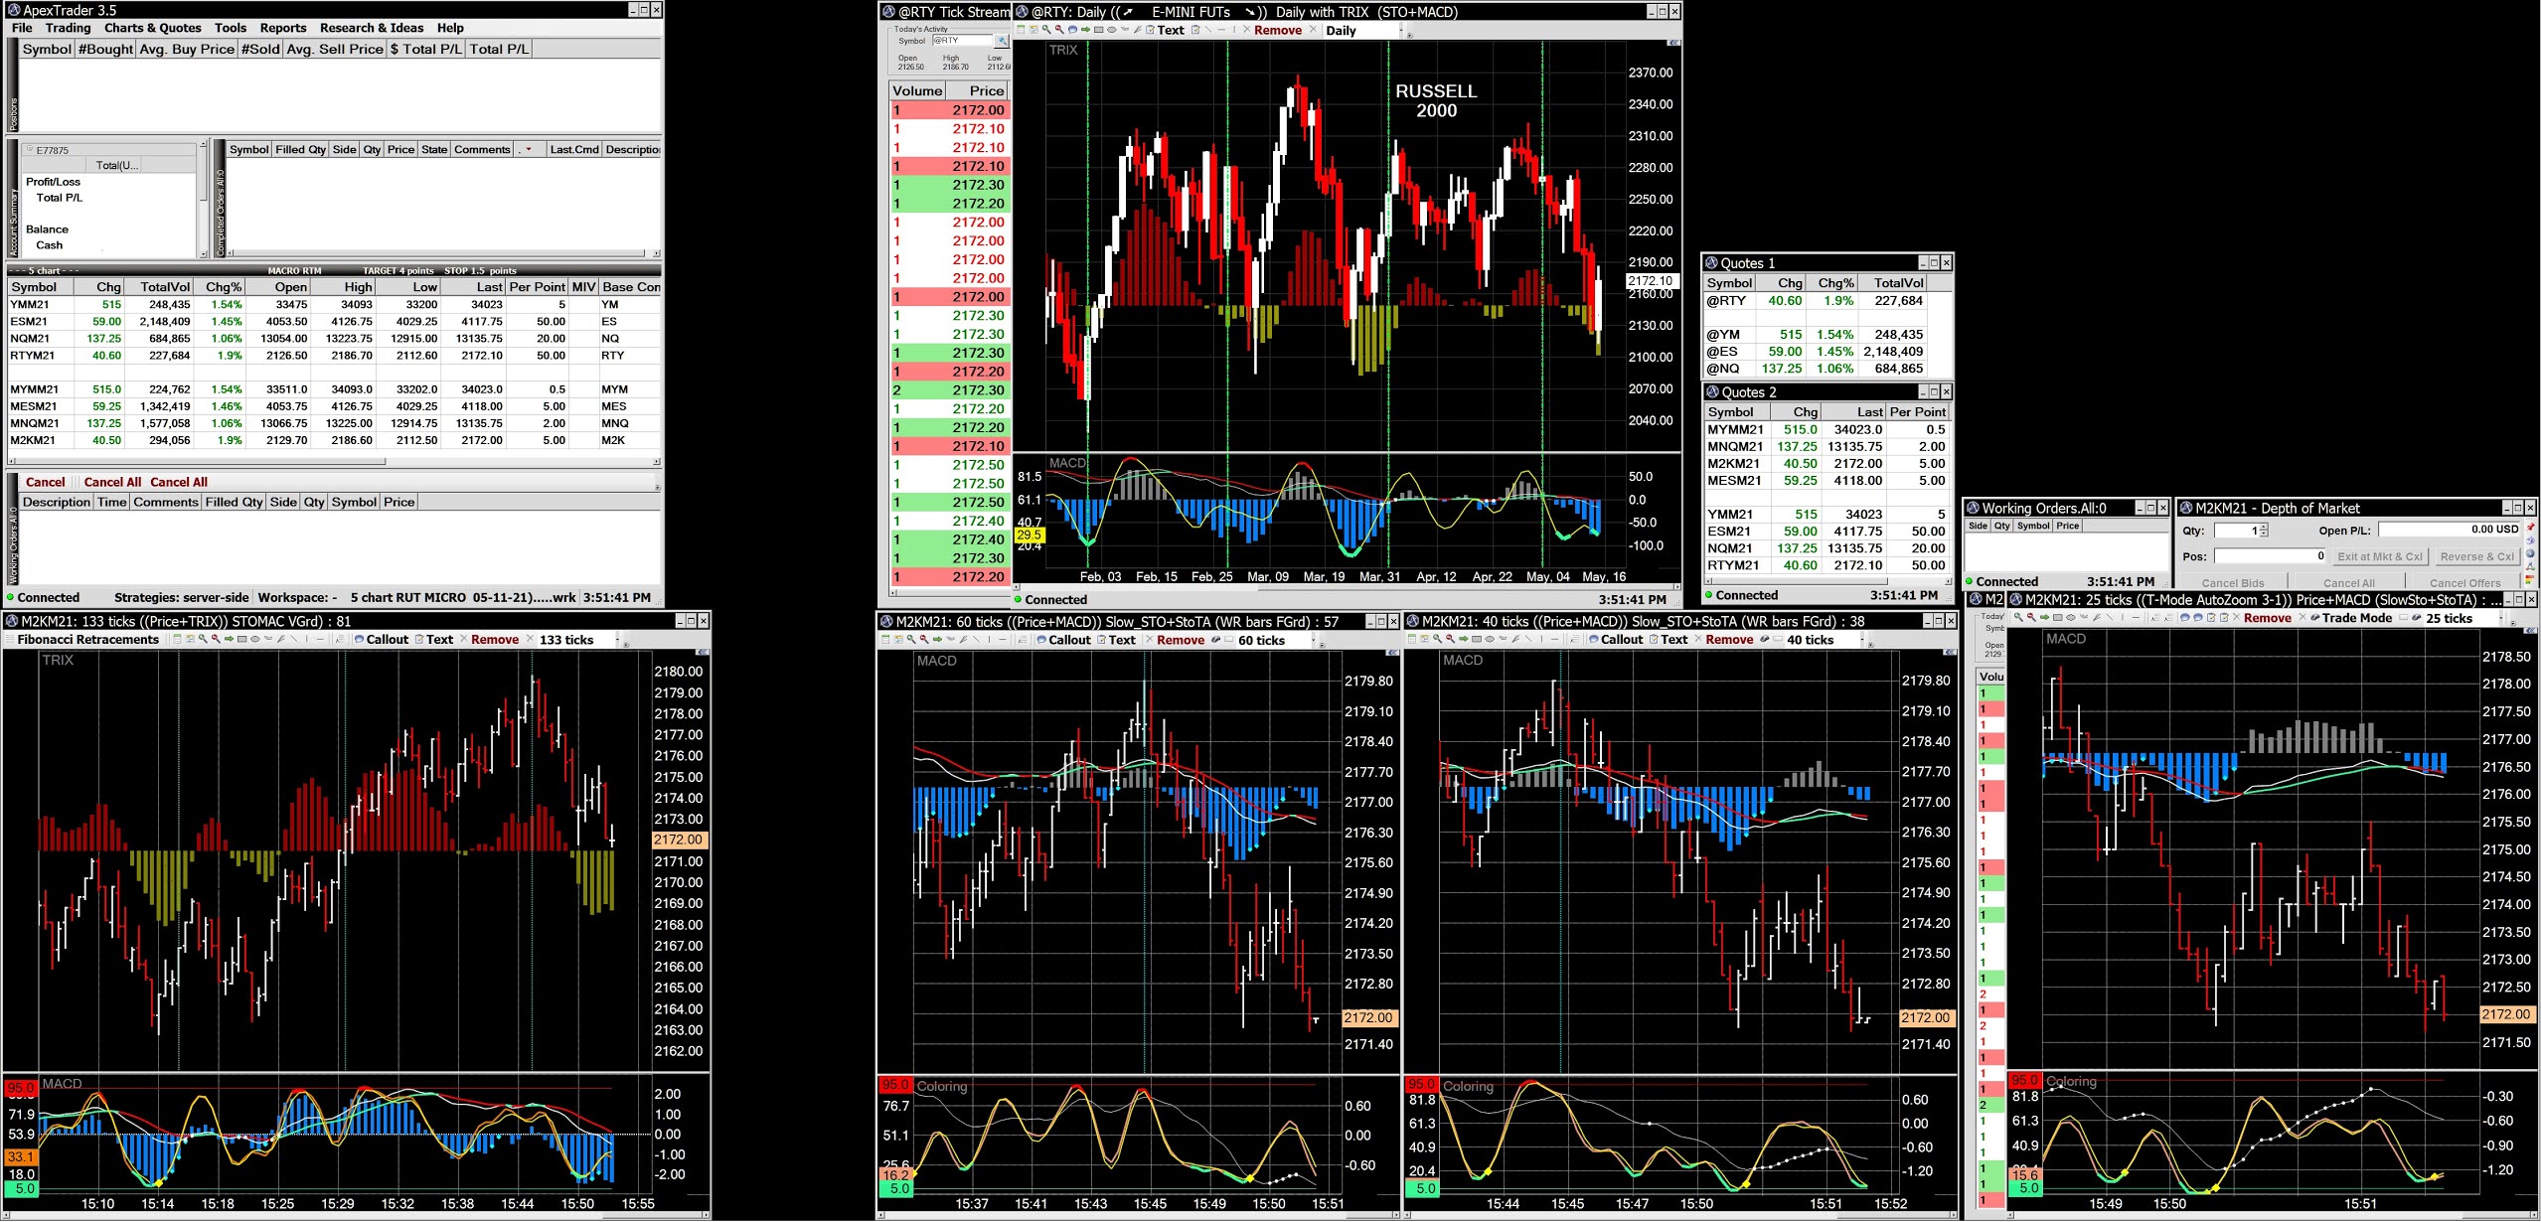Screen dimensions: 2541x1222
Task: Open the Daily interval dropdown
Action: click(x=1401, y=31)
